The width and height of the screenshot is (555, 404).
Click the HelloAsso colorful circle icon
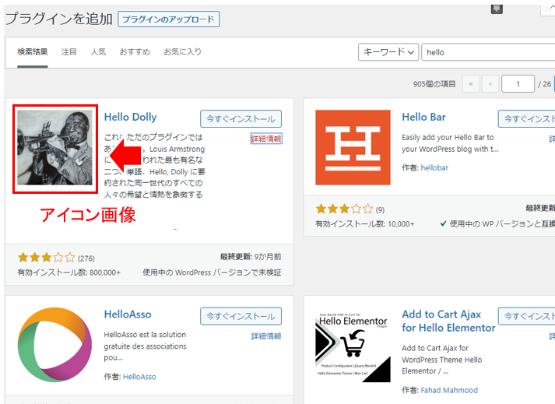coord(54,345)
